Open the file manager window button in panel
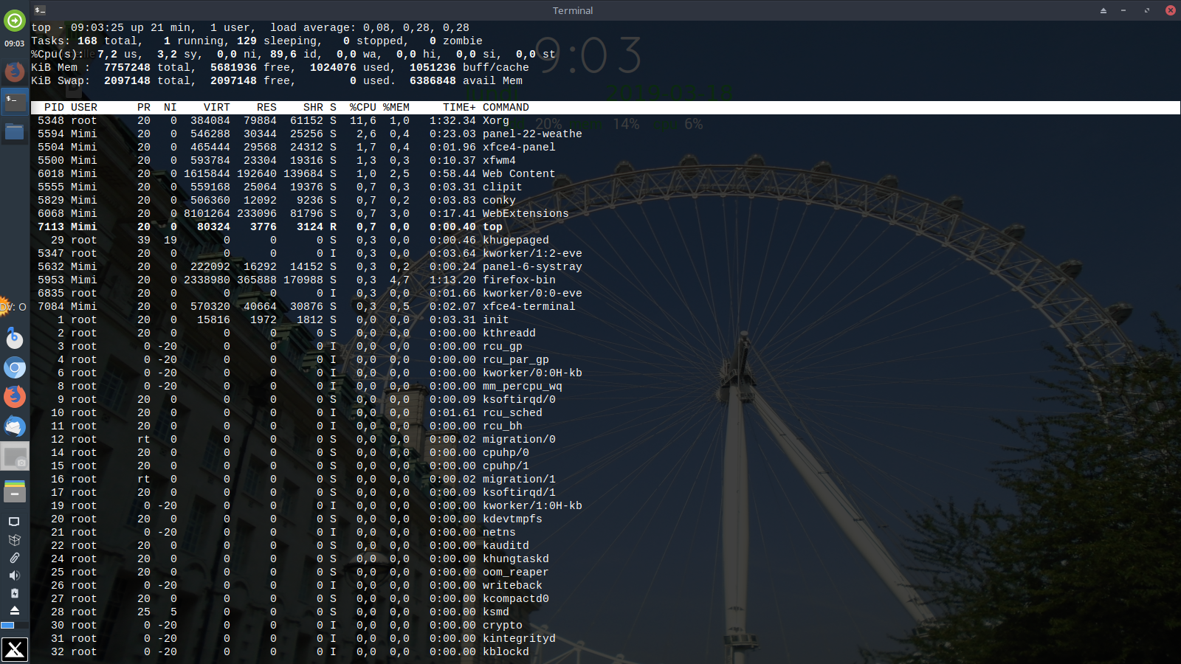This screenshot has width=1181, height=664. pos(15,132)
